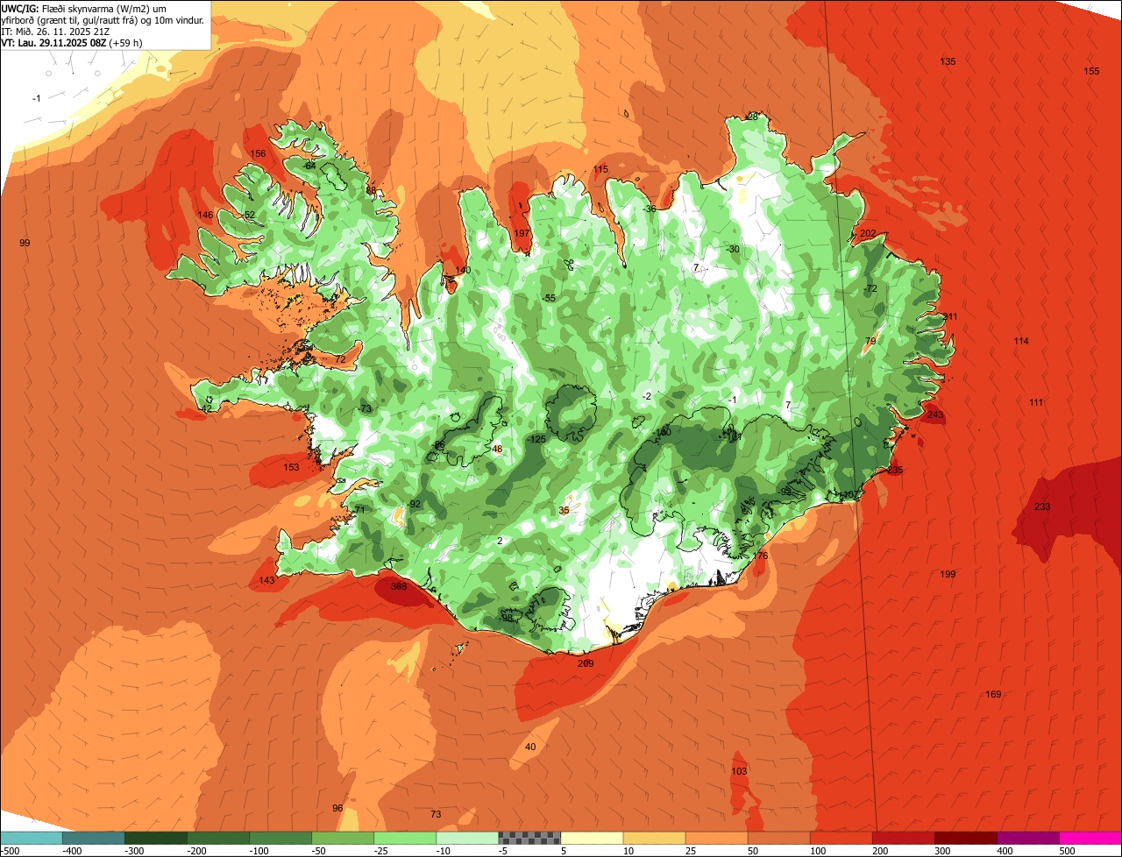
Task: Select the legend label '-300'
Action: [134, 851]
